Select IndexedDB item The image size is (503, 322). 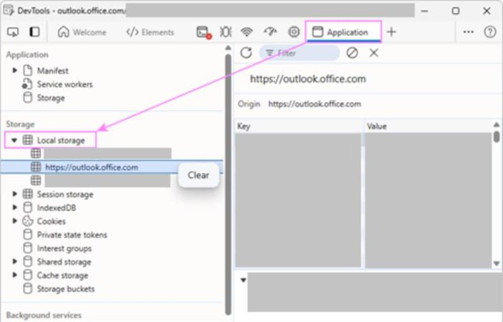(57, 208)
